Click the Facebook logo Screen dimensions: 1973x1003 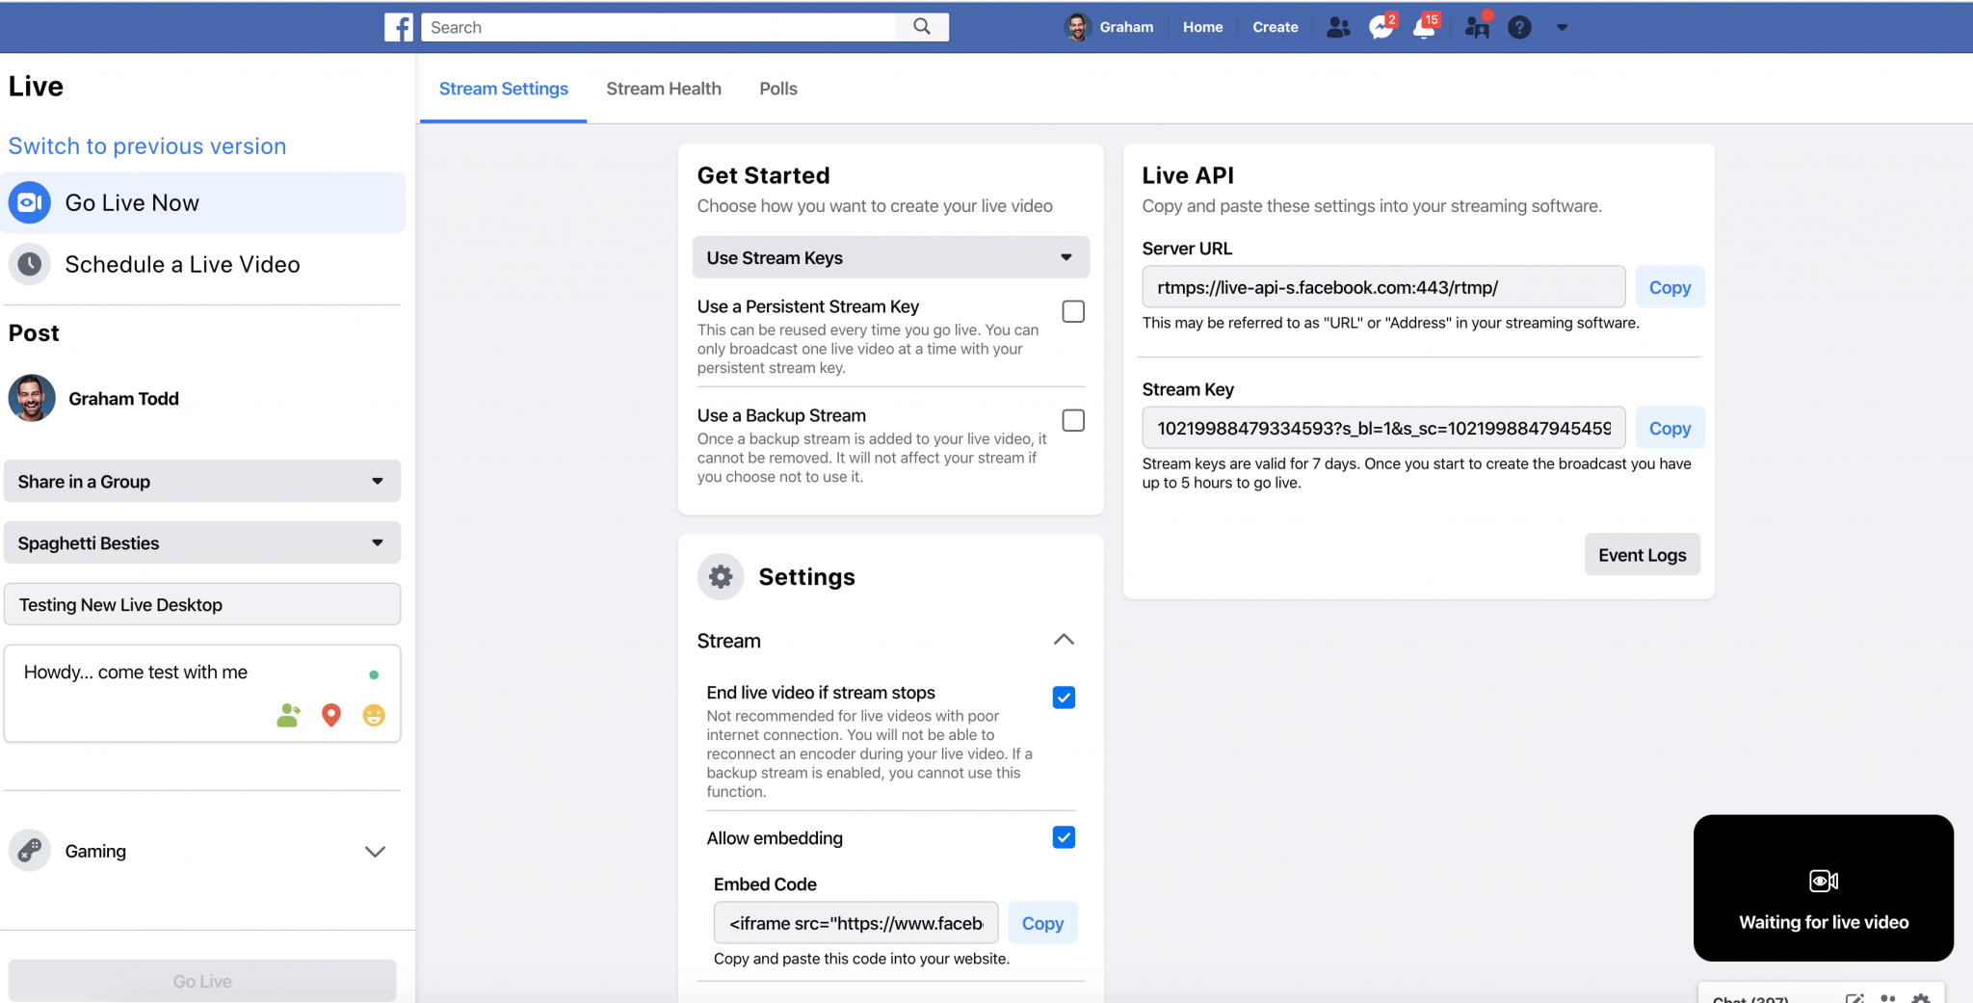coord(398,26)
